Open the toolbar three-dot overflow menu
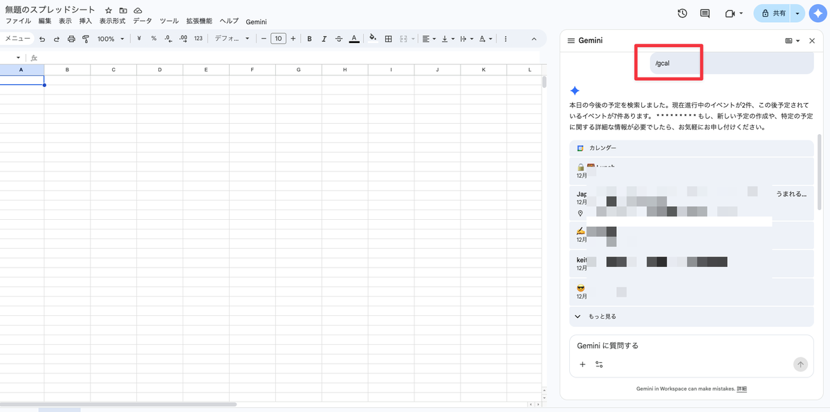 tap(506, 39)
